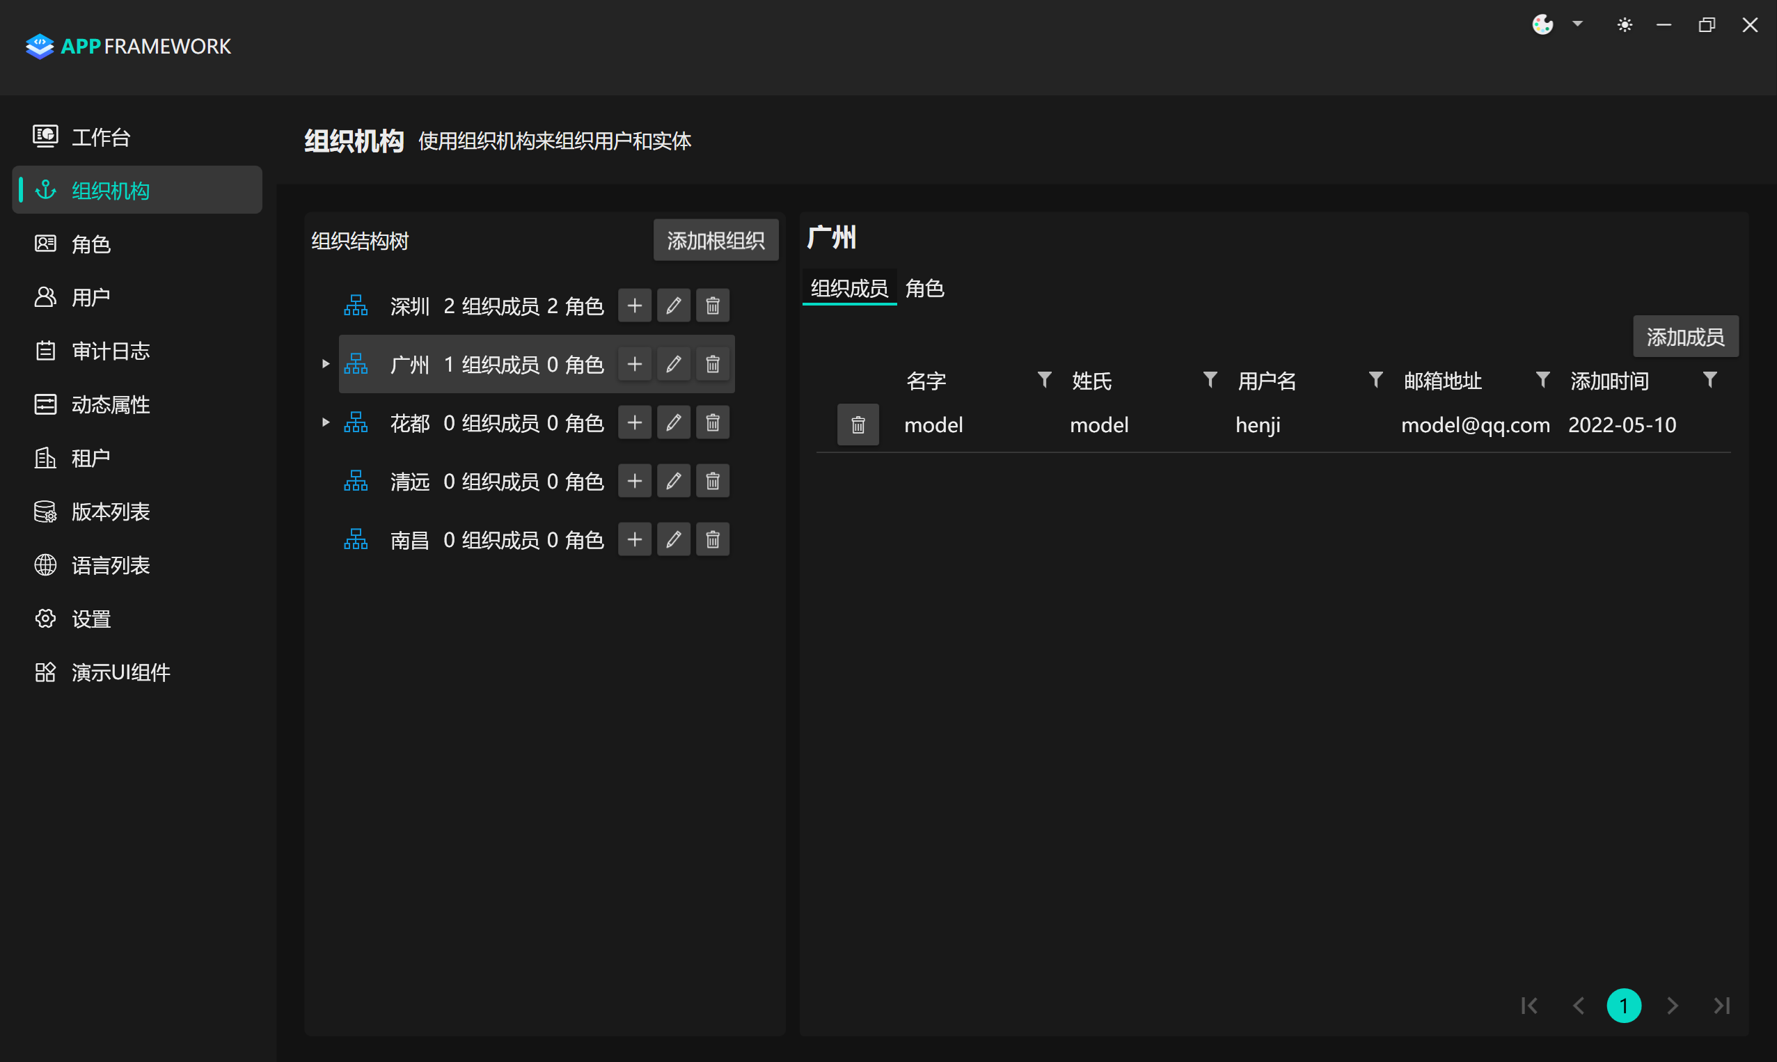Add child organization under 清远
The width and height of the screenshot is (1777, 1062).
pyautogui.click(x=634, y=482)
